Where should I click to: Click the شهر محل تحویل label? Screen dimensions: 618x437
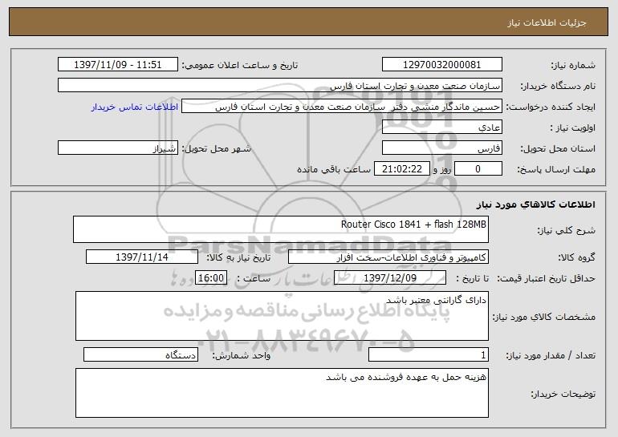click(216, 149)
